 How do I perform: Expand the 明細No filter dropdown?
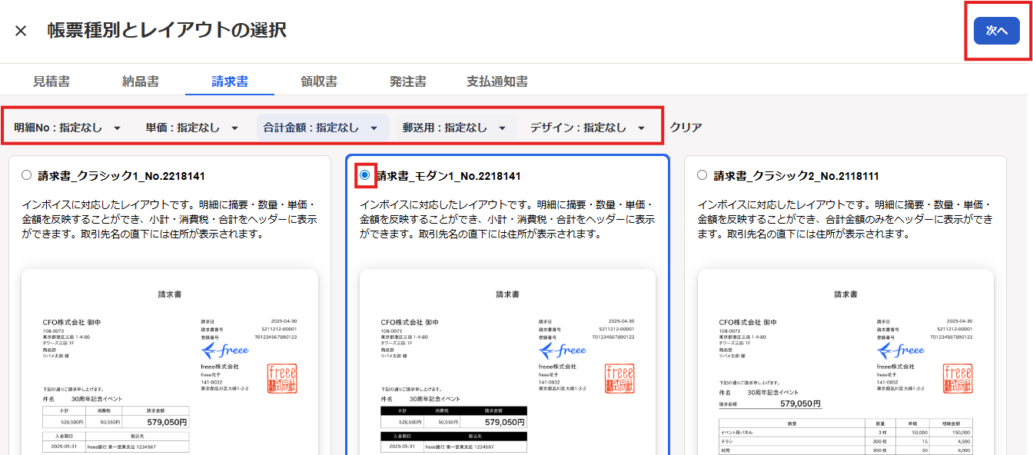pos(68,128)
